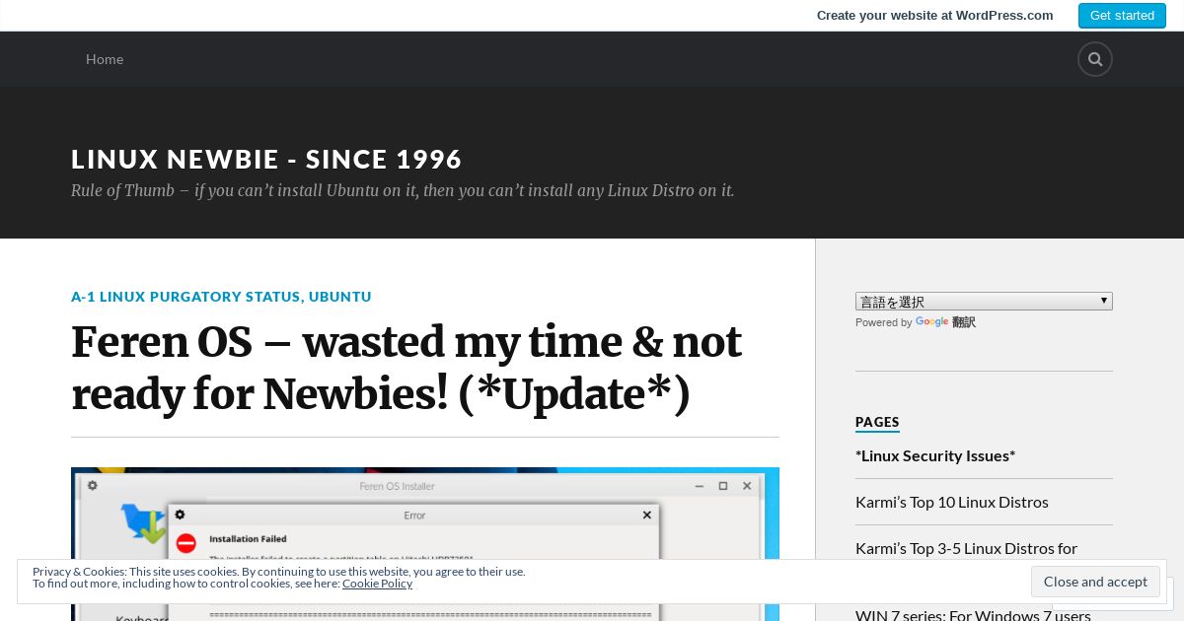This screenshot has width=1184, height=621.
Task: Click the Home menu item
Action: 105,59
